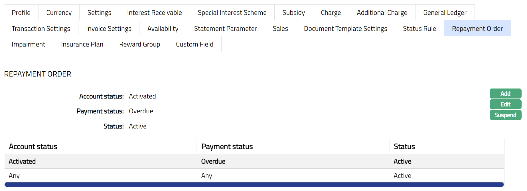The image size is (527, 191).
Task: Go to the Custom Field tab
Action: 194,44
